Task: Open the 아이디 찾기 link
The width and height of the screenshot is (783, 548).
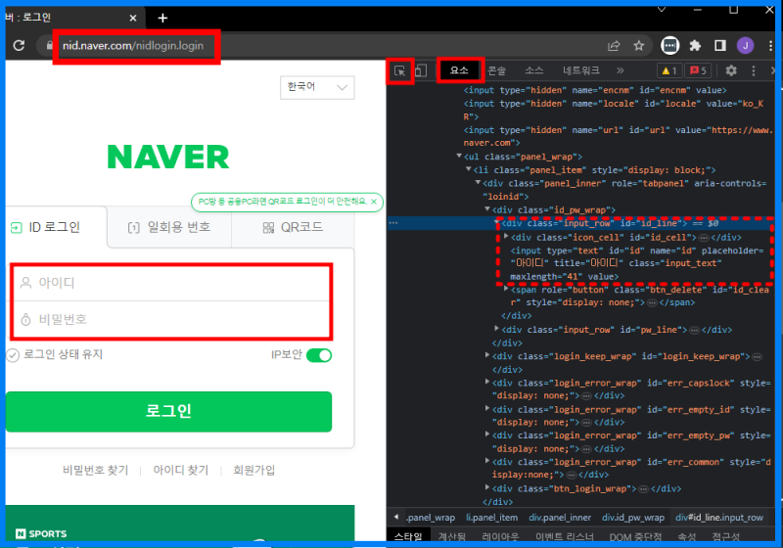Action: point(181,470)
